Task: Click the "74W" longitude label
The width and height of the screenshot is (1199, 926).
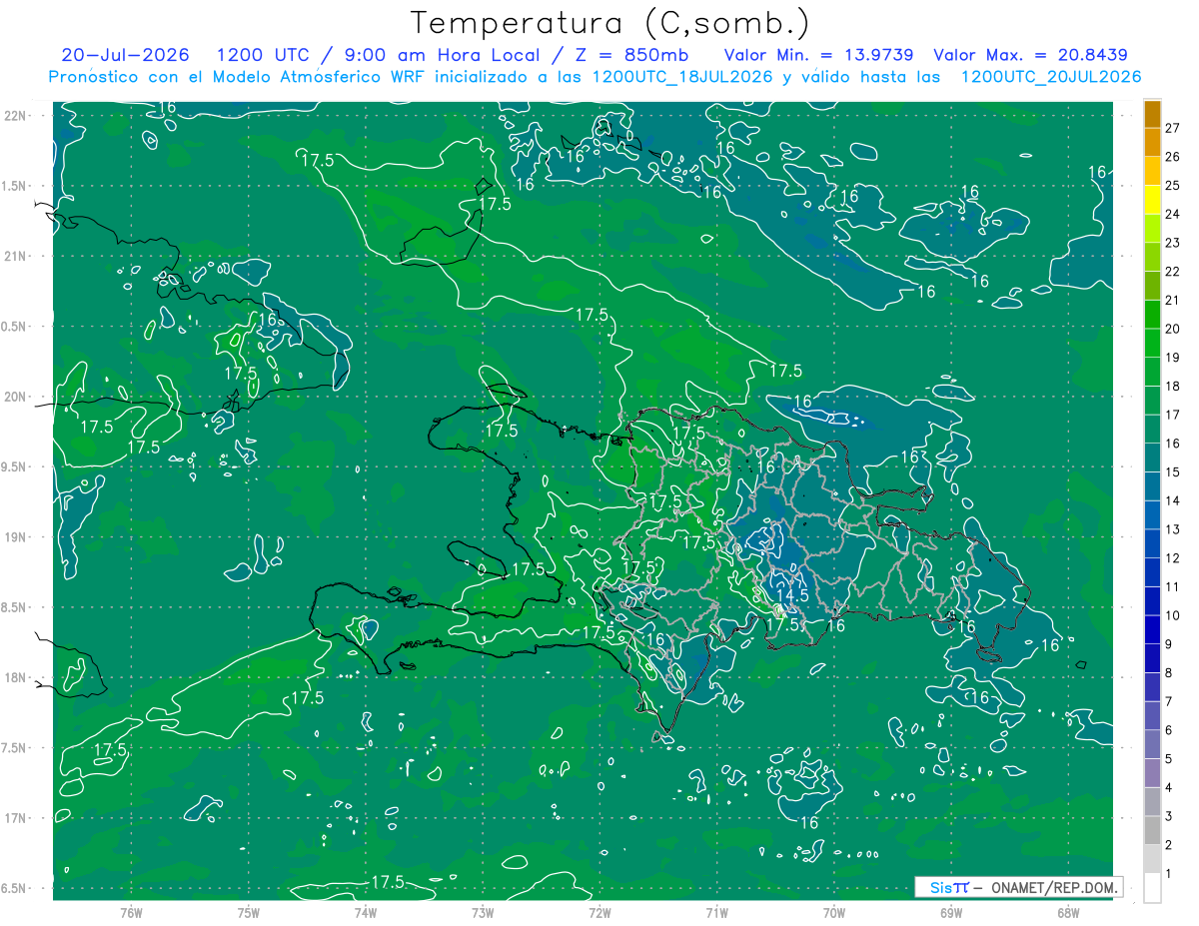Action: pos(366,913)
